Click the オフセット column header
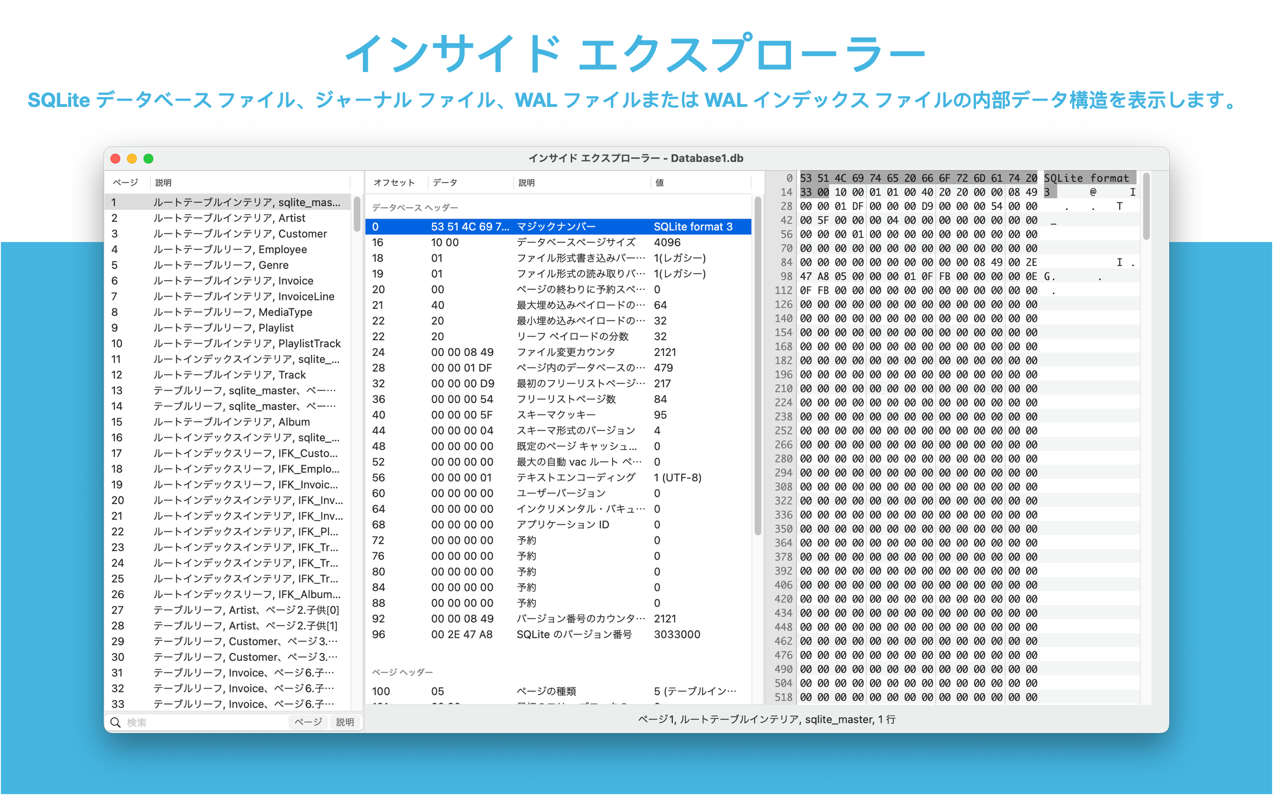Screen dimensions: 1273x795 (394, 182)
